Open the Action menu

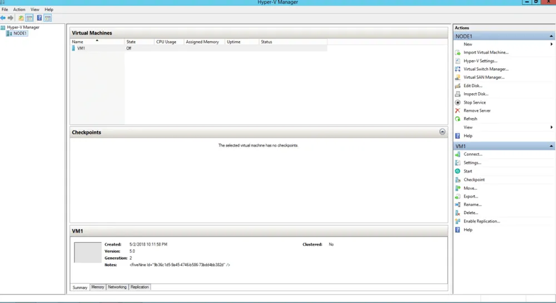click(x=19, y=9)
